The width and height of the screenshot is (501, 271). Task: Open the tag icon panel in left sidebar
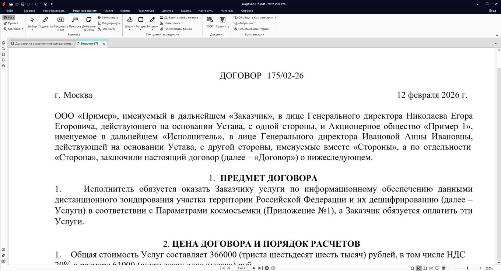coord(3,60)
